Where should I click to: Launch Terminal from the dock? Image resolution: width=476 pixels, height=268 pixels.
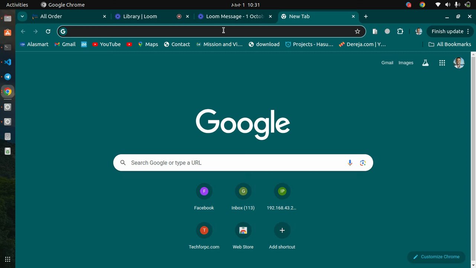7,47
